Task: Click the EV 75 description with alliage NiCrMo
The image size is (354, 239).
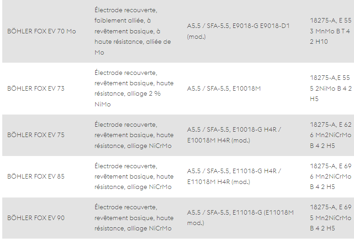Action: click(x=134, y=135)
